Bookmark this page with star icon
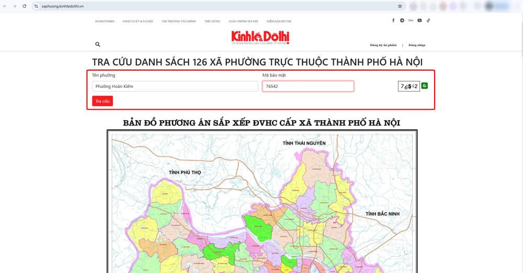 pos(400,6)
